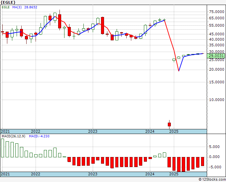Click the 10.0000 price axis label

pyautogui.click(x=216, y=100)
